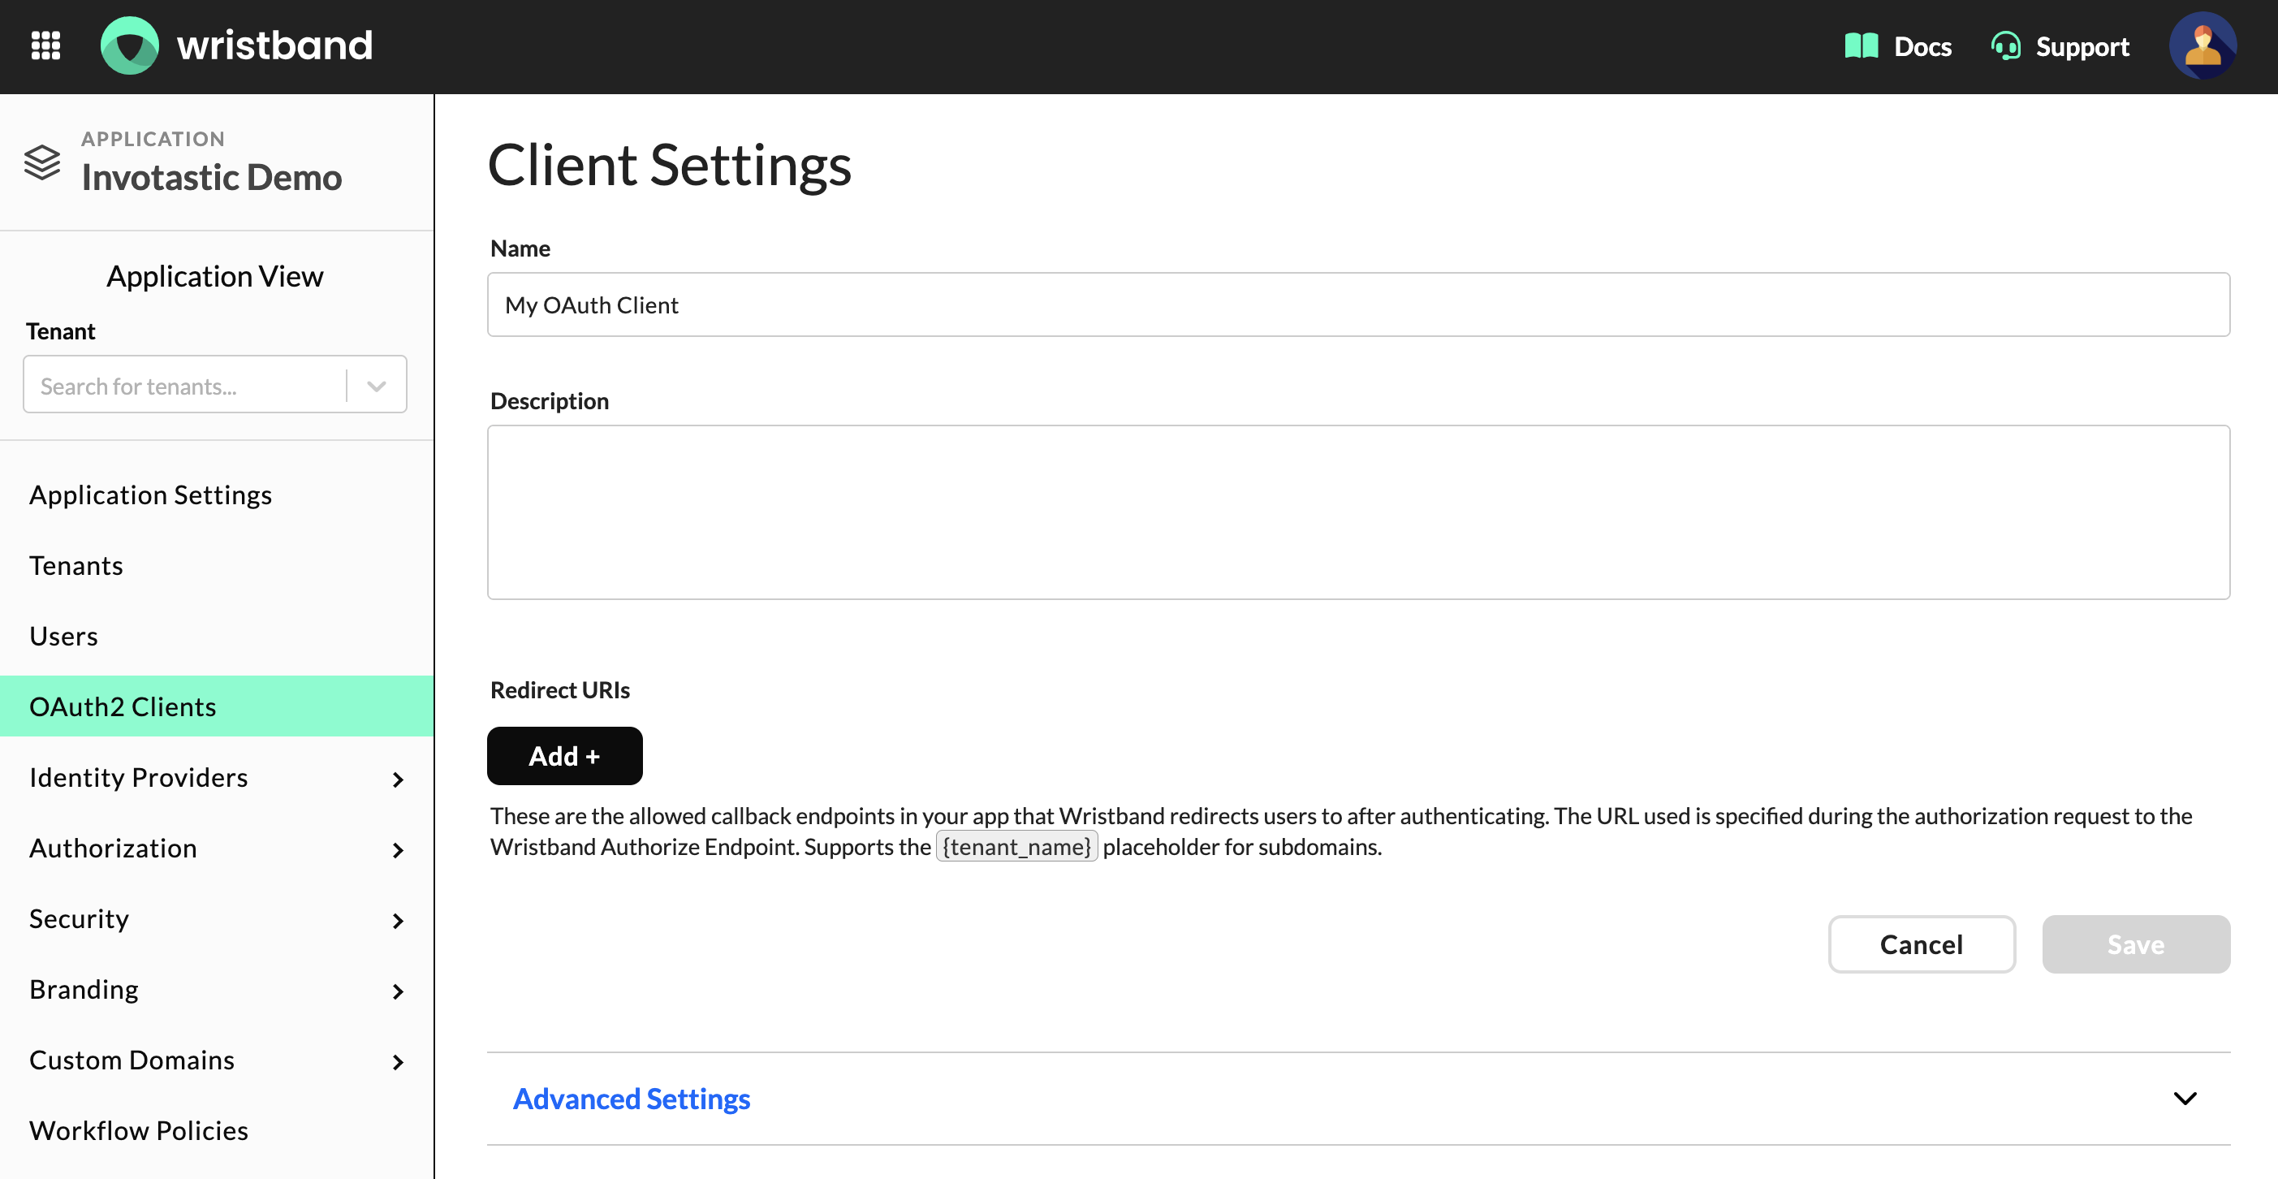
Task: Click the {tenant_name} placeholder tag
Action: coord(1017,846)
